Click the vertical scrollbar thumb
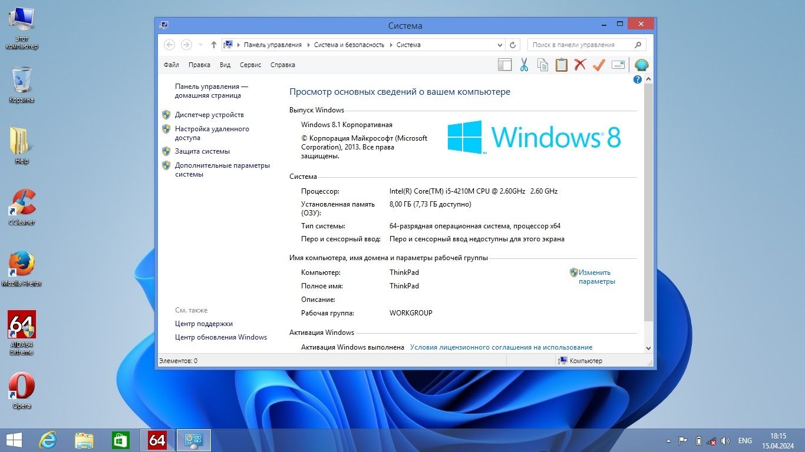Screen dimensions: 805x452 click(649, 204)
